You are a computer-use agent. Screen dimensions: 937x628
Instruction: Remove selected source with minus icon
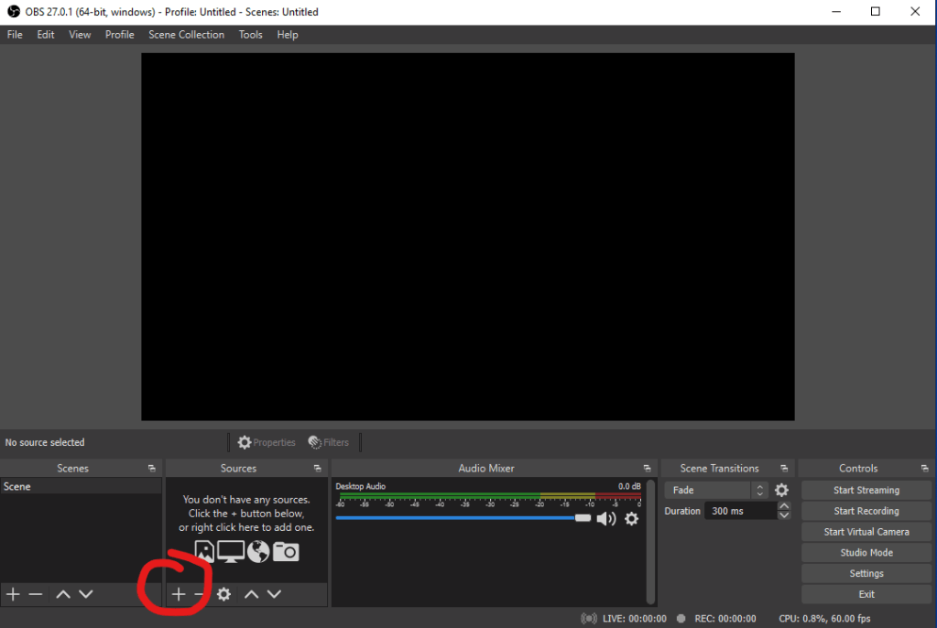(x=199, y=594)
